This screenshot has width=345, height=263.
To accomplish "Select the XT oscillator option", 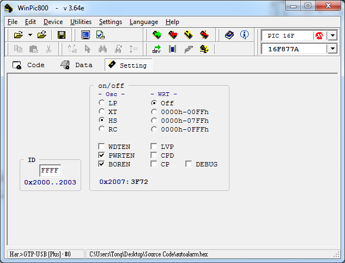I will (102, 112).
